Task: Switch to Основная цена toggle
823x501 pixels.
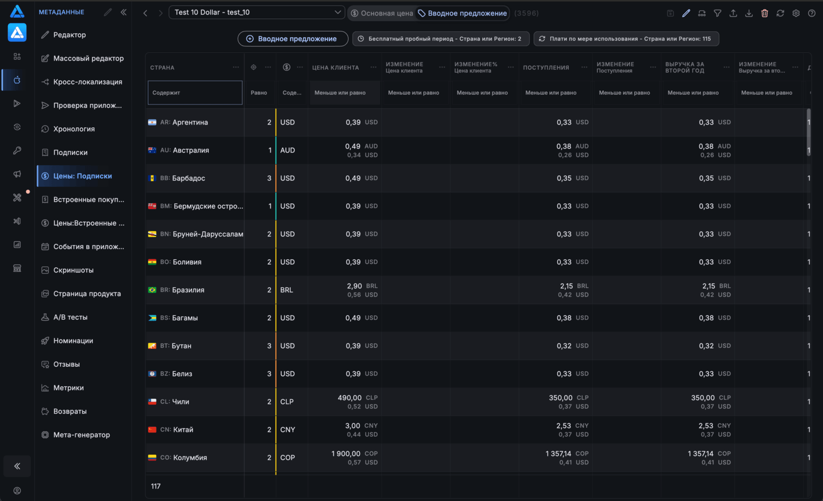Action: click(x=382, y=13)
